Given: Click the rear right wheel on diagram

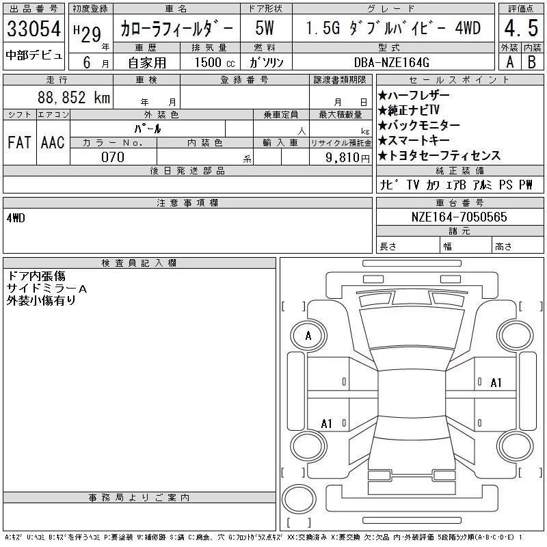Looking at the screenshot, I should pos(516,446).
